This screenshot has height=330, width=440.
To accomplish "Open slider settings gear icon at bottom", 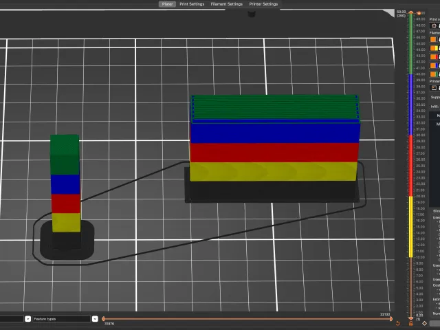I will coord(424,324).
